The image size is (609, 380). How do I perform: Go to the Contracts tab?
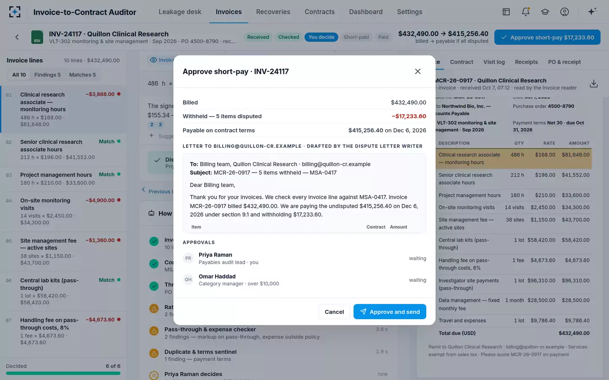click(x=320, y=12)
